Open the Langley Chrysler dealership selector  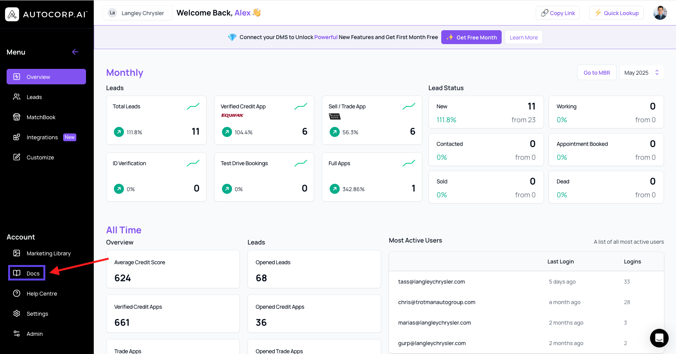(x=138, y=13)
